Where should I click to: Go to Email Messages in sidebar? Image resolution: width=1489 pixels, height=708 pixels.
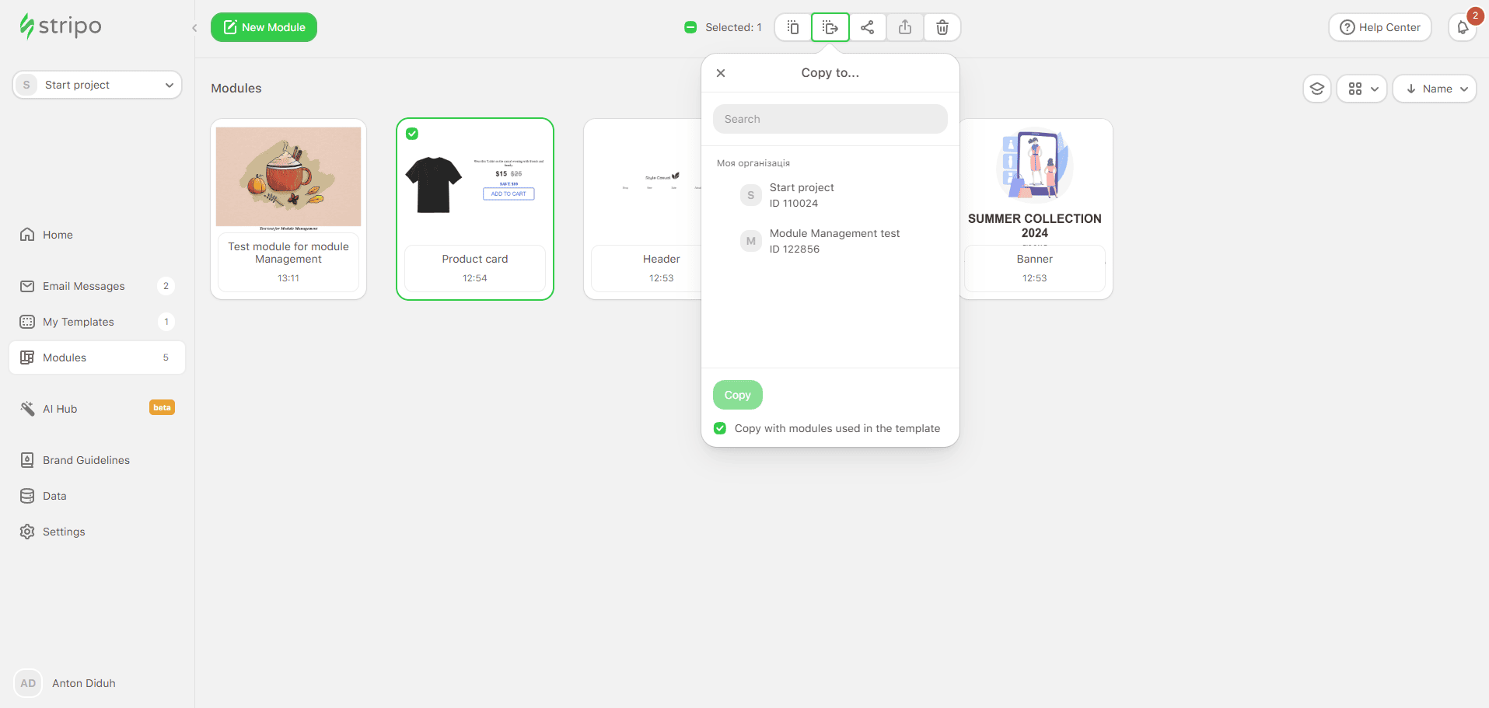[84, 286]
